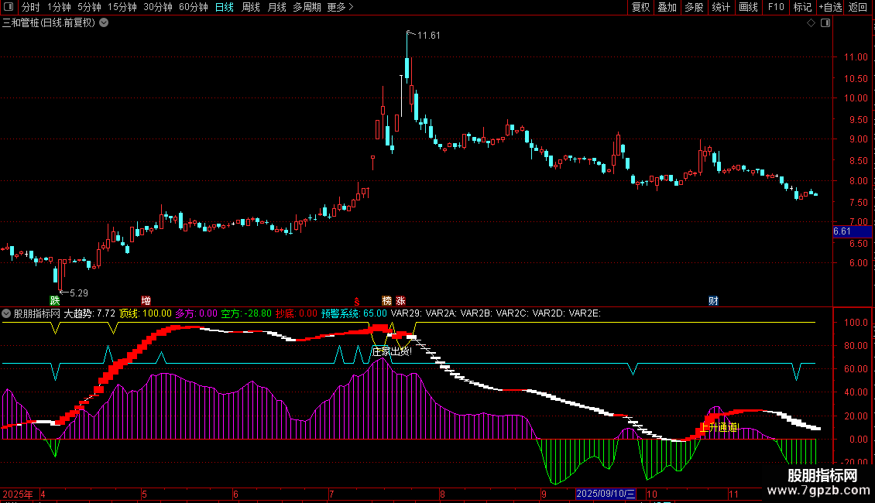
Task: Open the 股朋指标网 indicator dropdown arrow
Action: tap(7, 314)
